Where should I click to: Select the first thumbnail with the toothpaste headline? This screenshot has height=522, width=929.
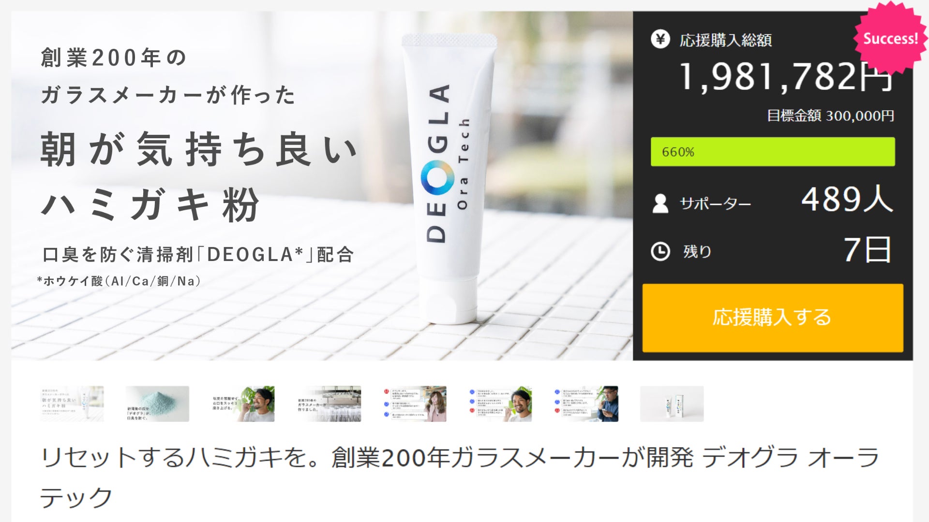(72, 404)
